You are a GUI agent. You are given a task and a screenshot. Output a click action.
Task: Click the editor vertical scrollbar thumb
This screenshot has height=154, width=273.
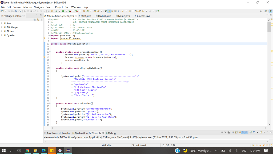click(268, 27)
